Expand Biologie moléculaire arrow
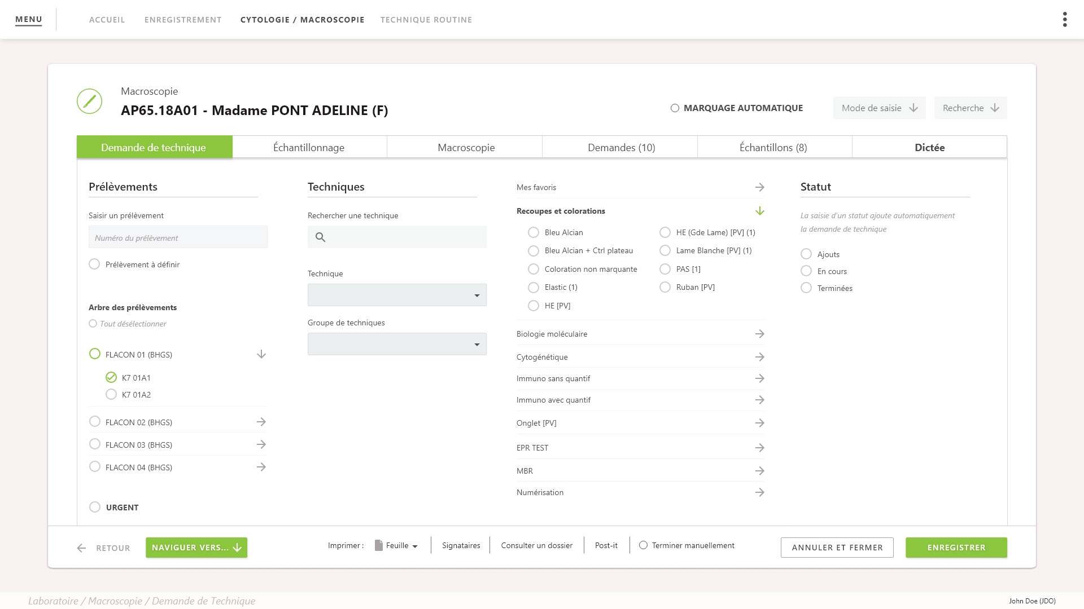Screen dimensions: 1084x609 point(760,334)
